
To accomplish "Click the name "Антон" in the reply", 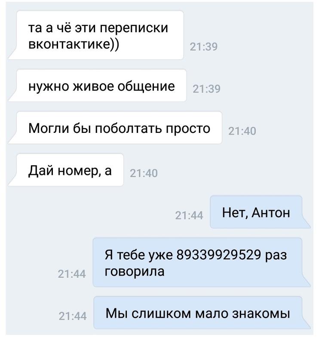I will 271,213.
